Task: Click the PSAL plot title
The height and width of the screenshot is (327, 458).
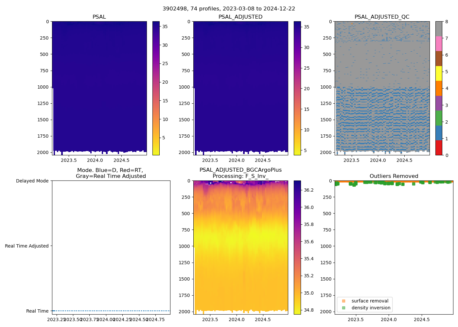Action: [x=99, y=17]
